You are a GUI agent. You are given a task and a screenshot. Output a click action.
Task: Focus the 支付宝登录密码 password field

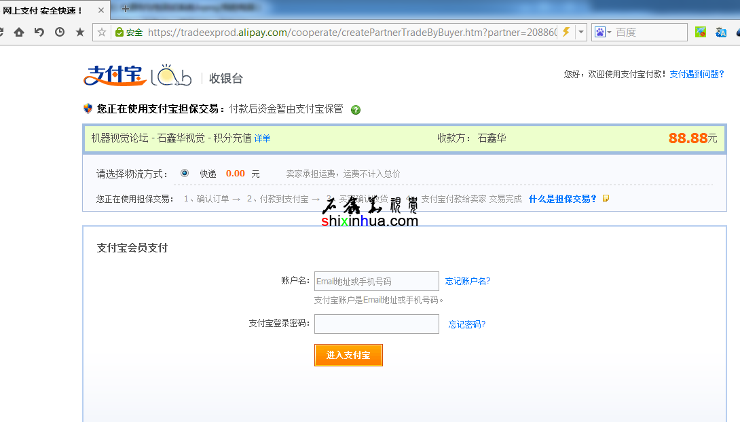(x=376, y=324)
